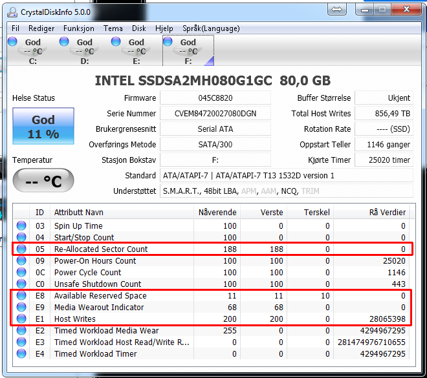
Task: Click status orb for Media Wearout Indicator
Action: [21, 307]
